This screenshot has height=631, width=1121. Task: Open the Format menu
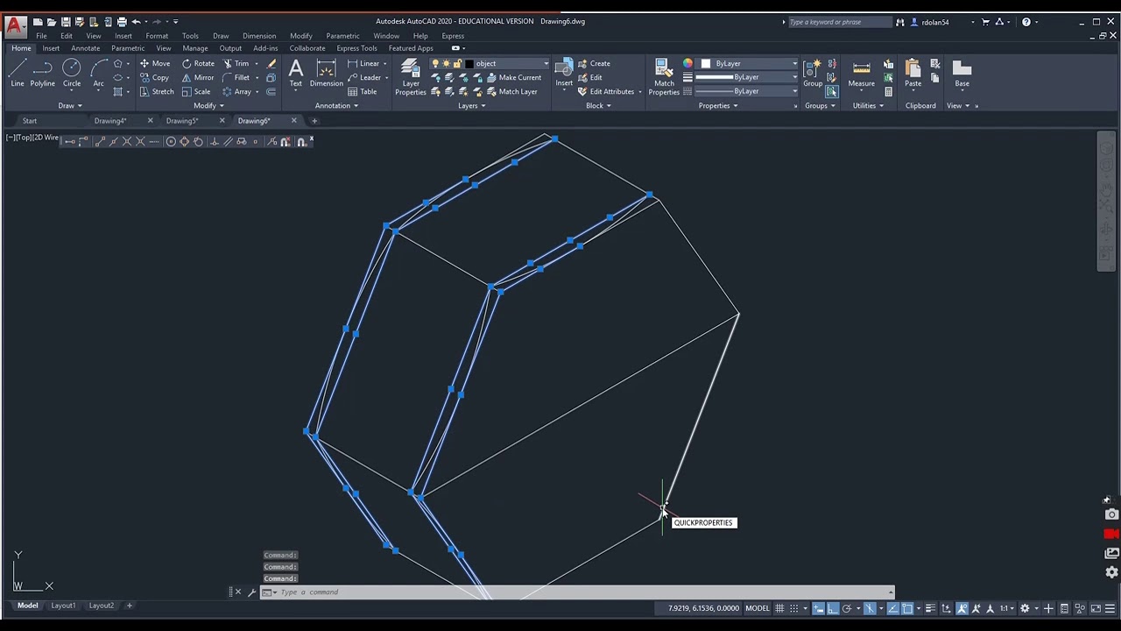tap(157, 36)
